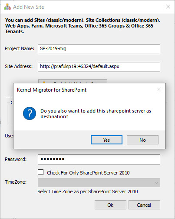Open the TimeZone dropdown
The image size is (175, 219).
click(x=99, y=182)
